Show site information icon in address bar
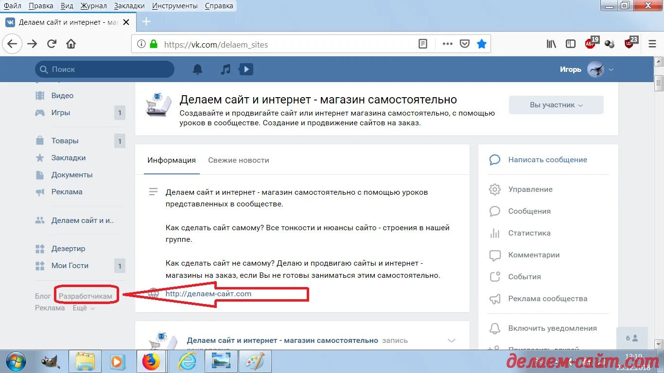 coord(141,44)
